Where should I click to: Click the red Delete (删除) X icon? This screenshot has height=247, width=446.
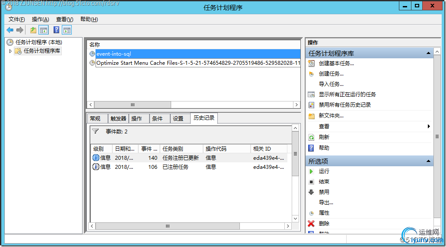(311, 224)
